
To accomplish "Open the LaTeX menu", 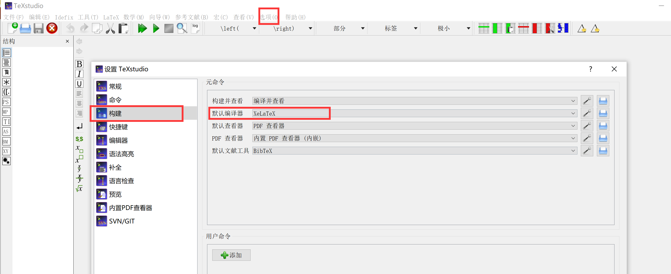I will pyautogui.click(x=111, y=17).
